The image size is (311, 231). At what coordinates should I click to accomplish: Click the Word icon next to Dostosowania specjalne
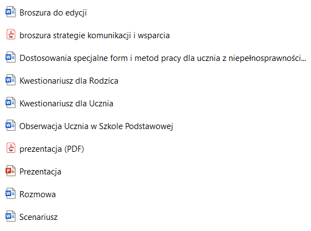pos(11,57)
